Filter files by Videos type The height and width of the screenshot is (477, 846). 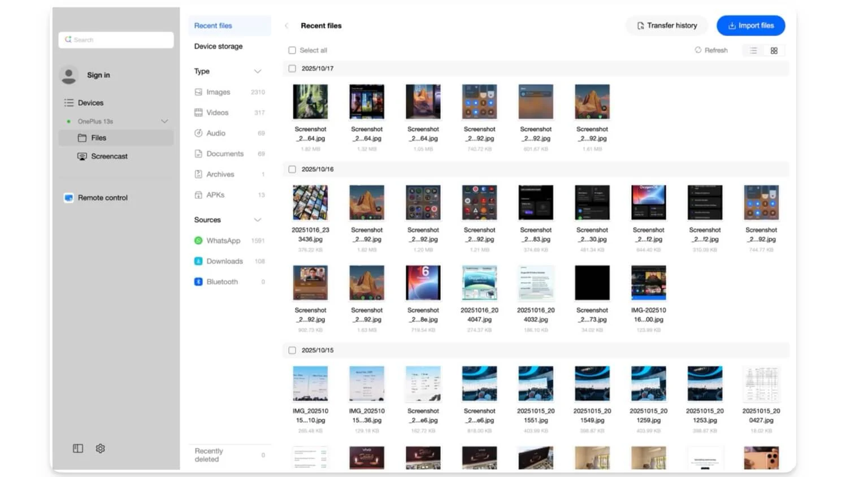coord(217,112)
